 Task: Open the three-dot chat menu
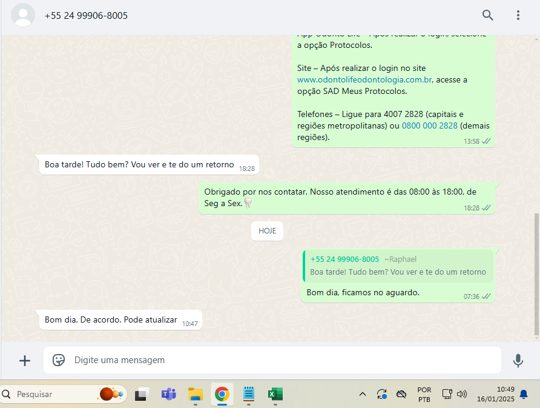point(518,15)
